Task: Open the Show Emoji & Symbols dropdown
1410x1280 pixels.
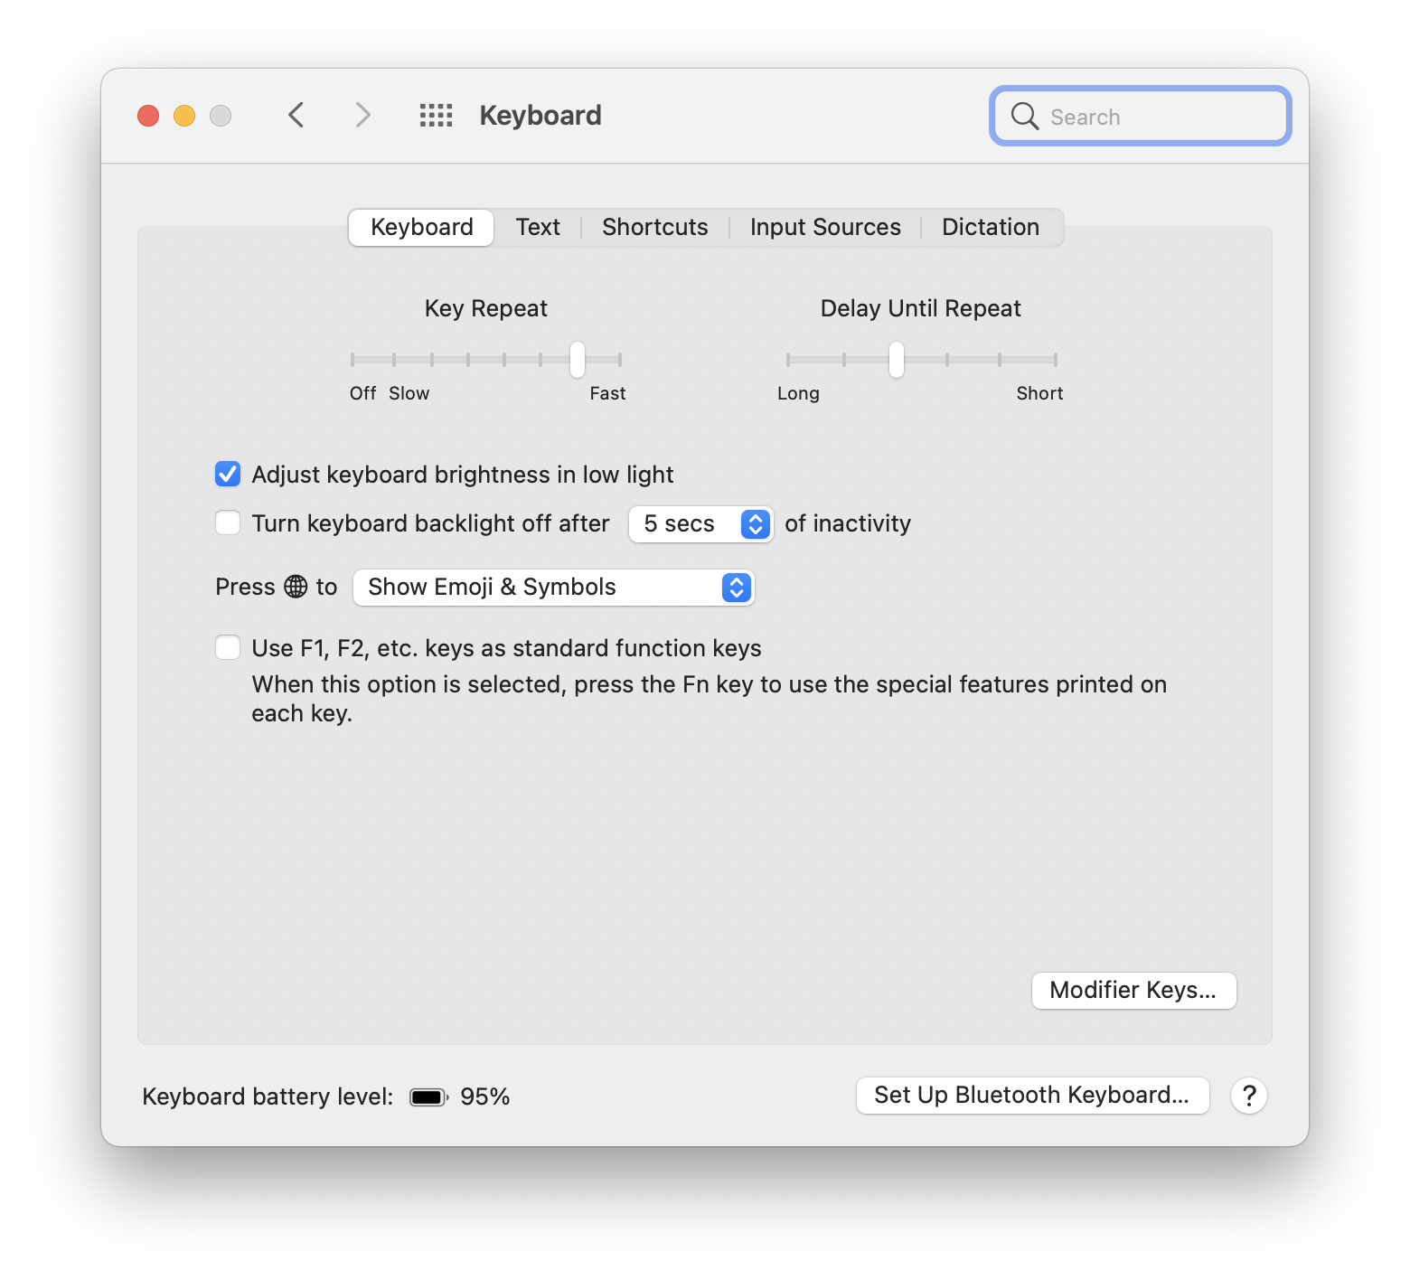Action: point(553,588)
